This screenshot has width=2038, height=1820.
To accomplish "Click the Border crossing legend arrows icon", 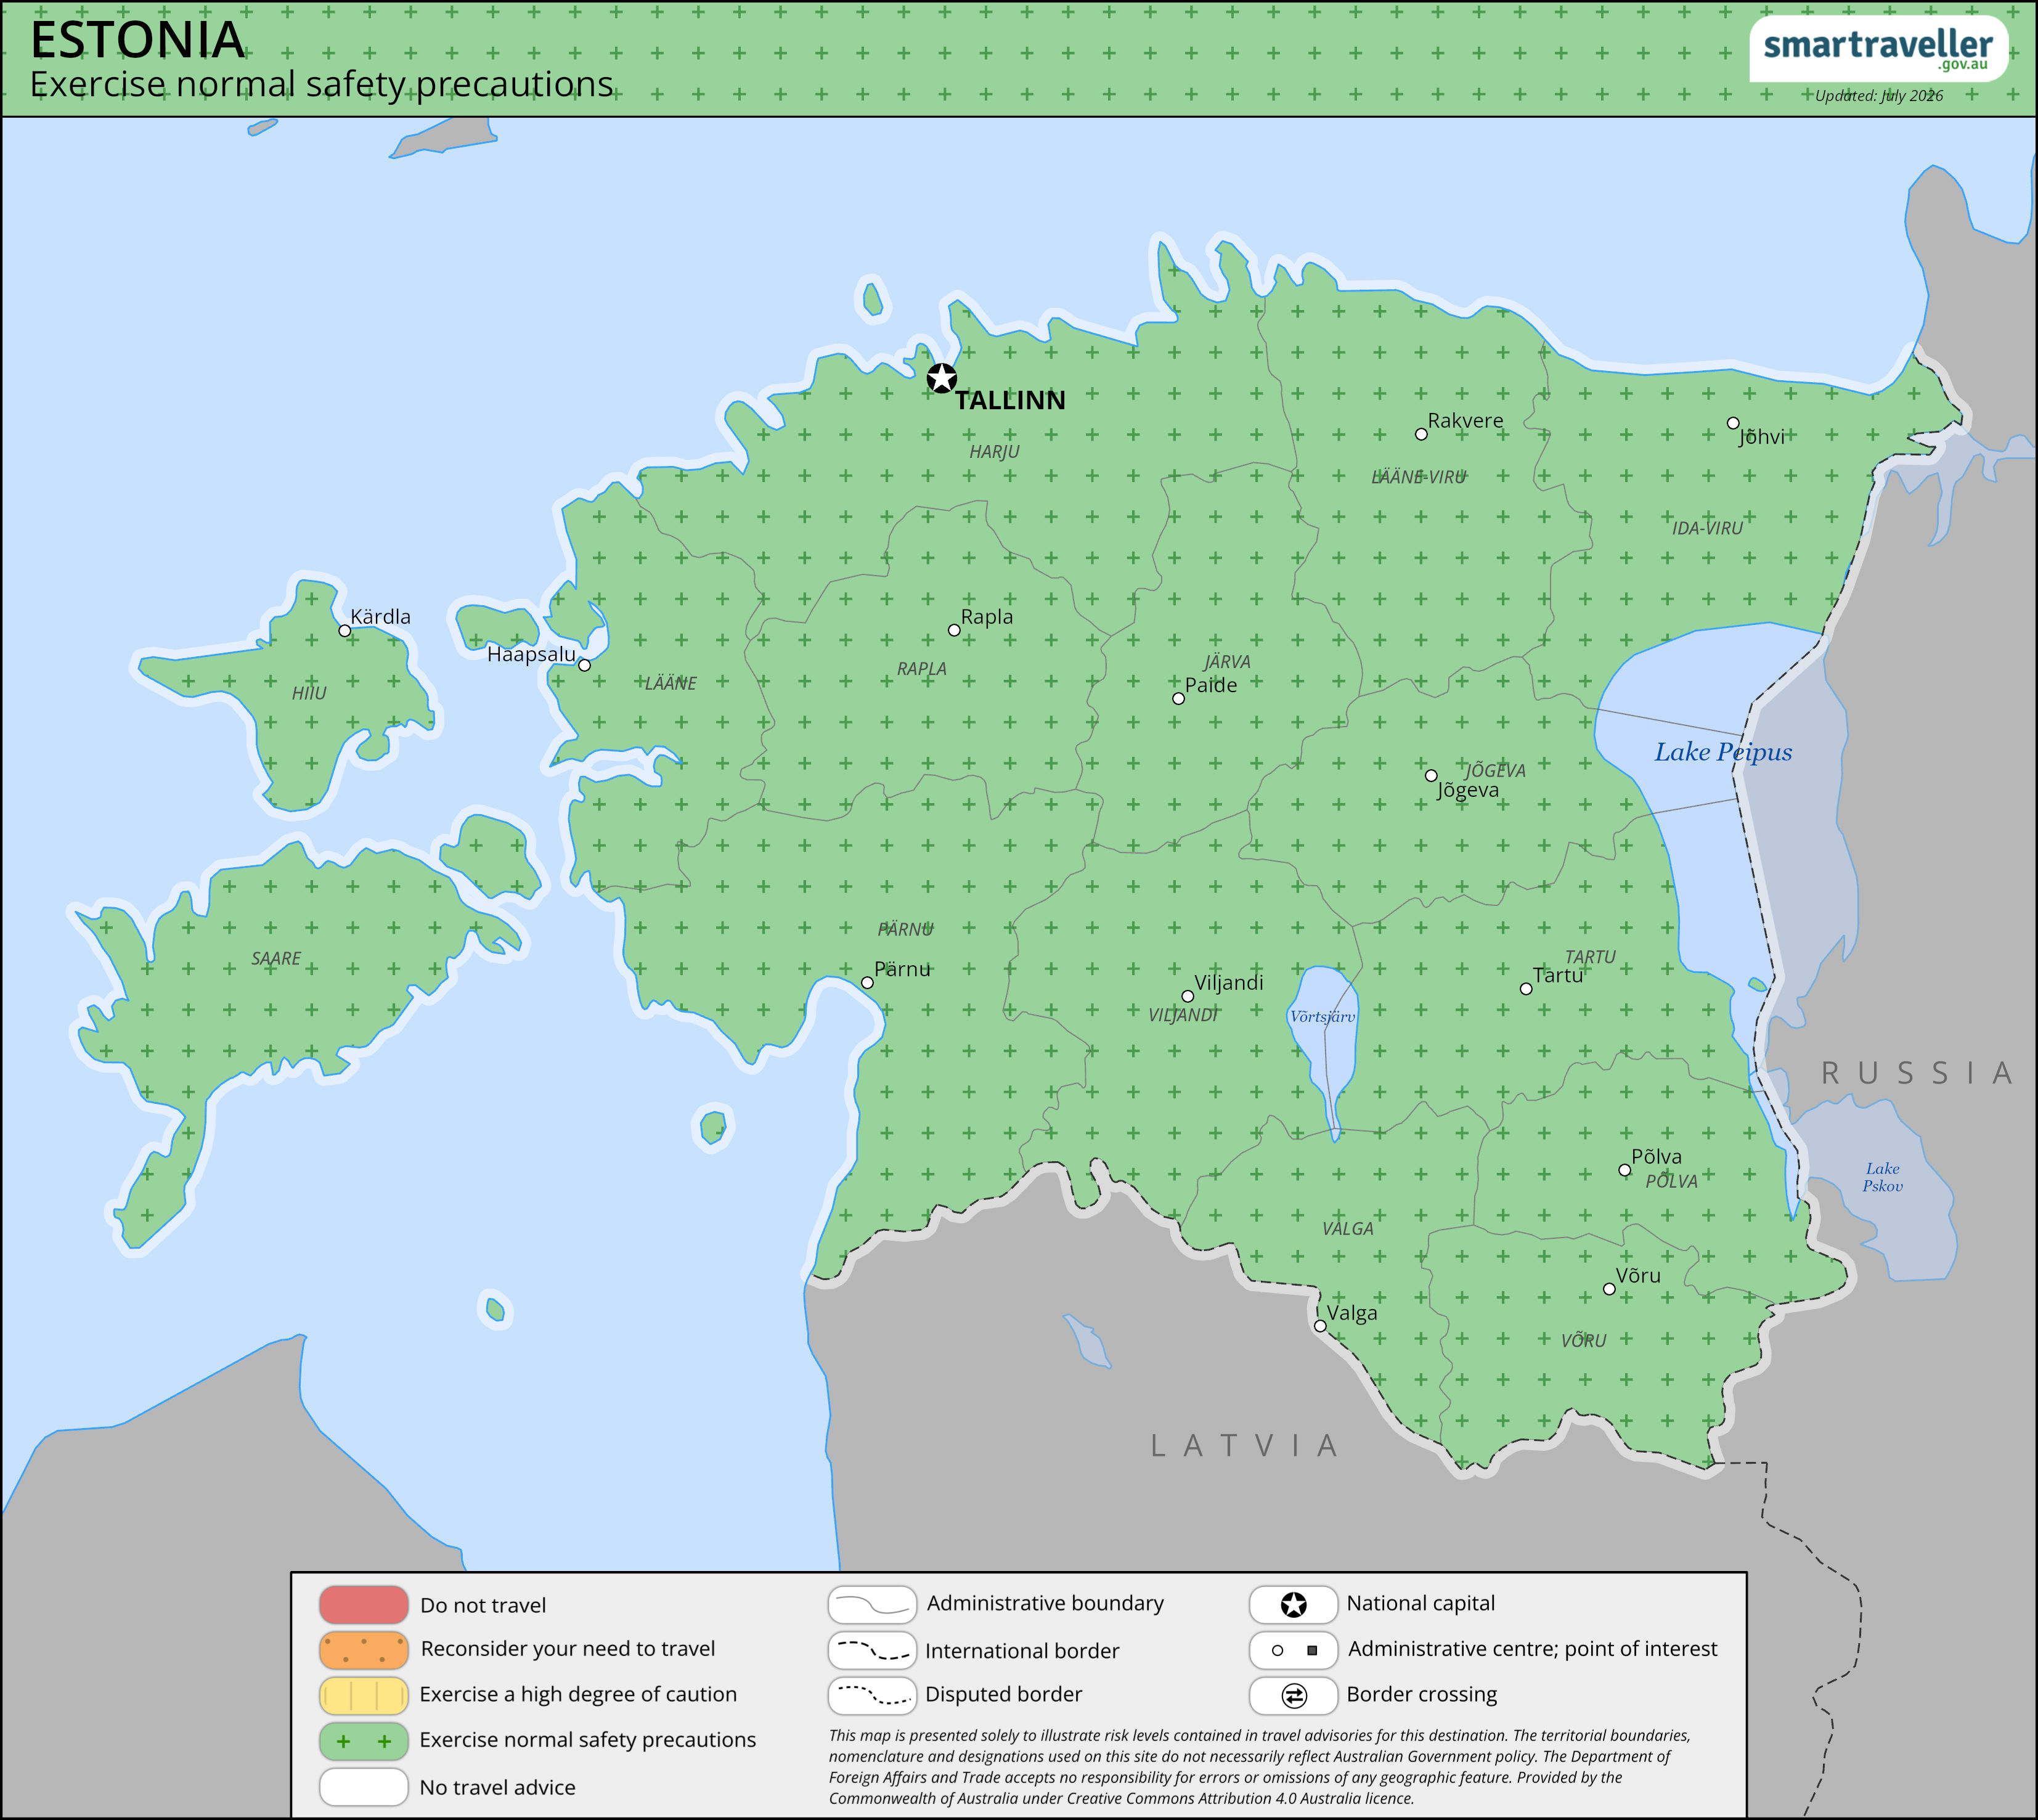I will pyautogui.click(x=1294, y=1696).
